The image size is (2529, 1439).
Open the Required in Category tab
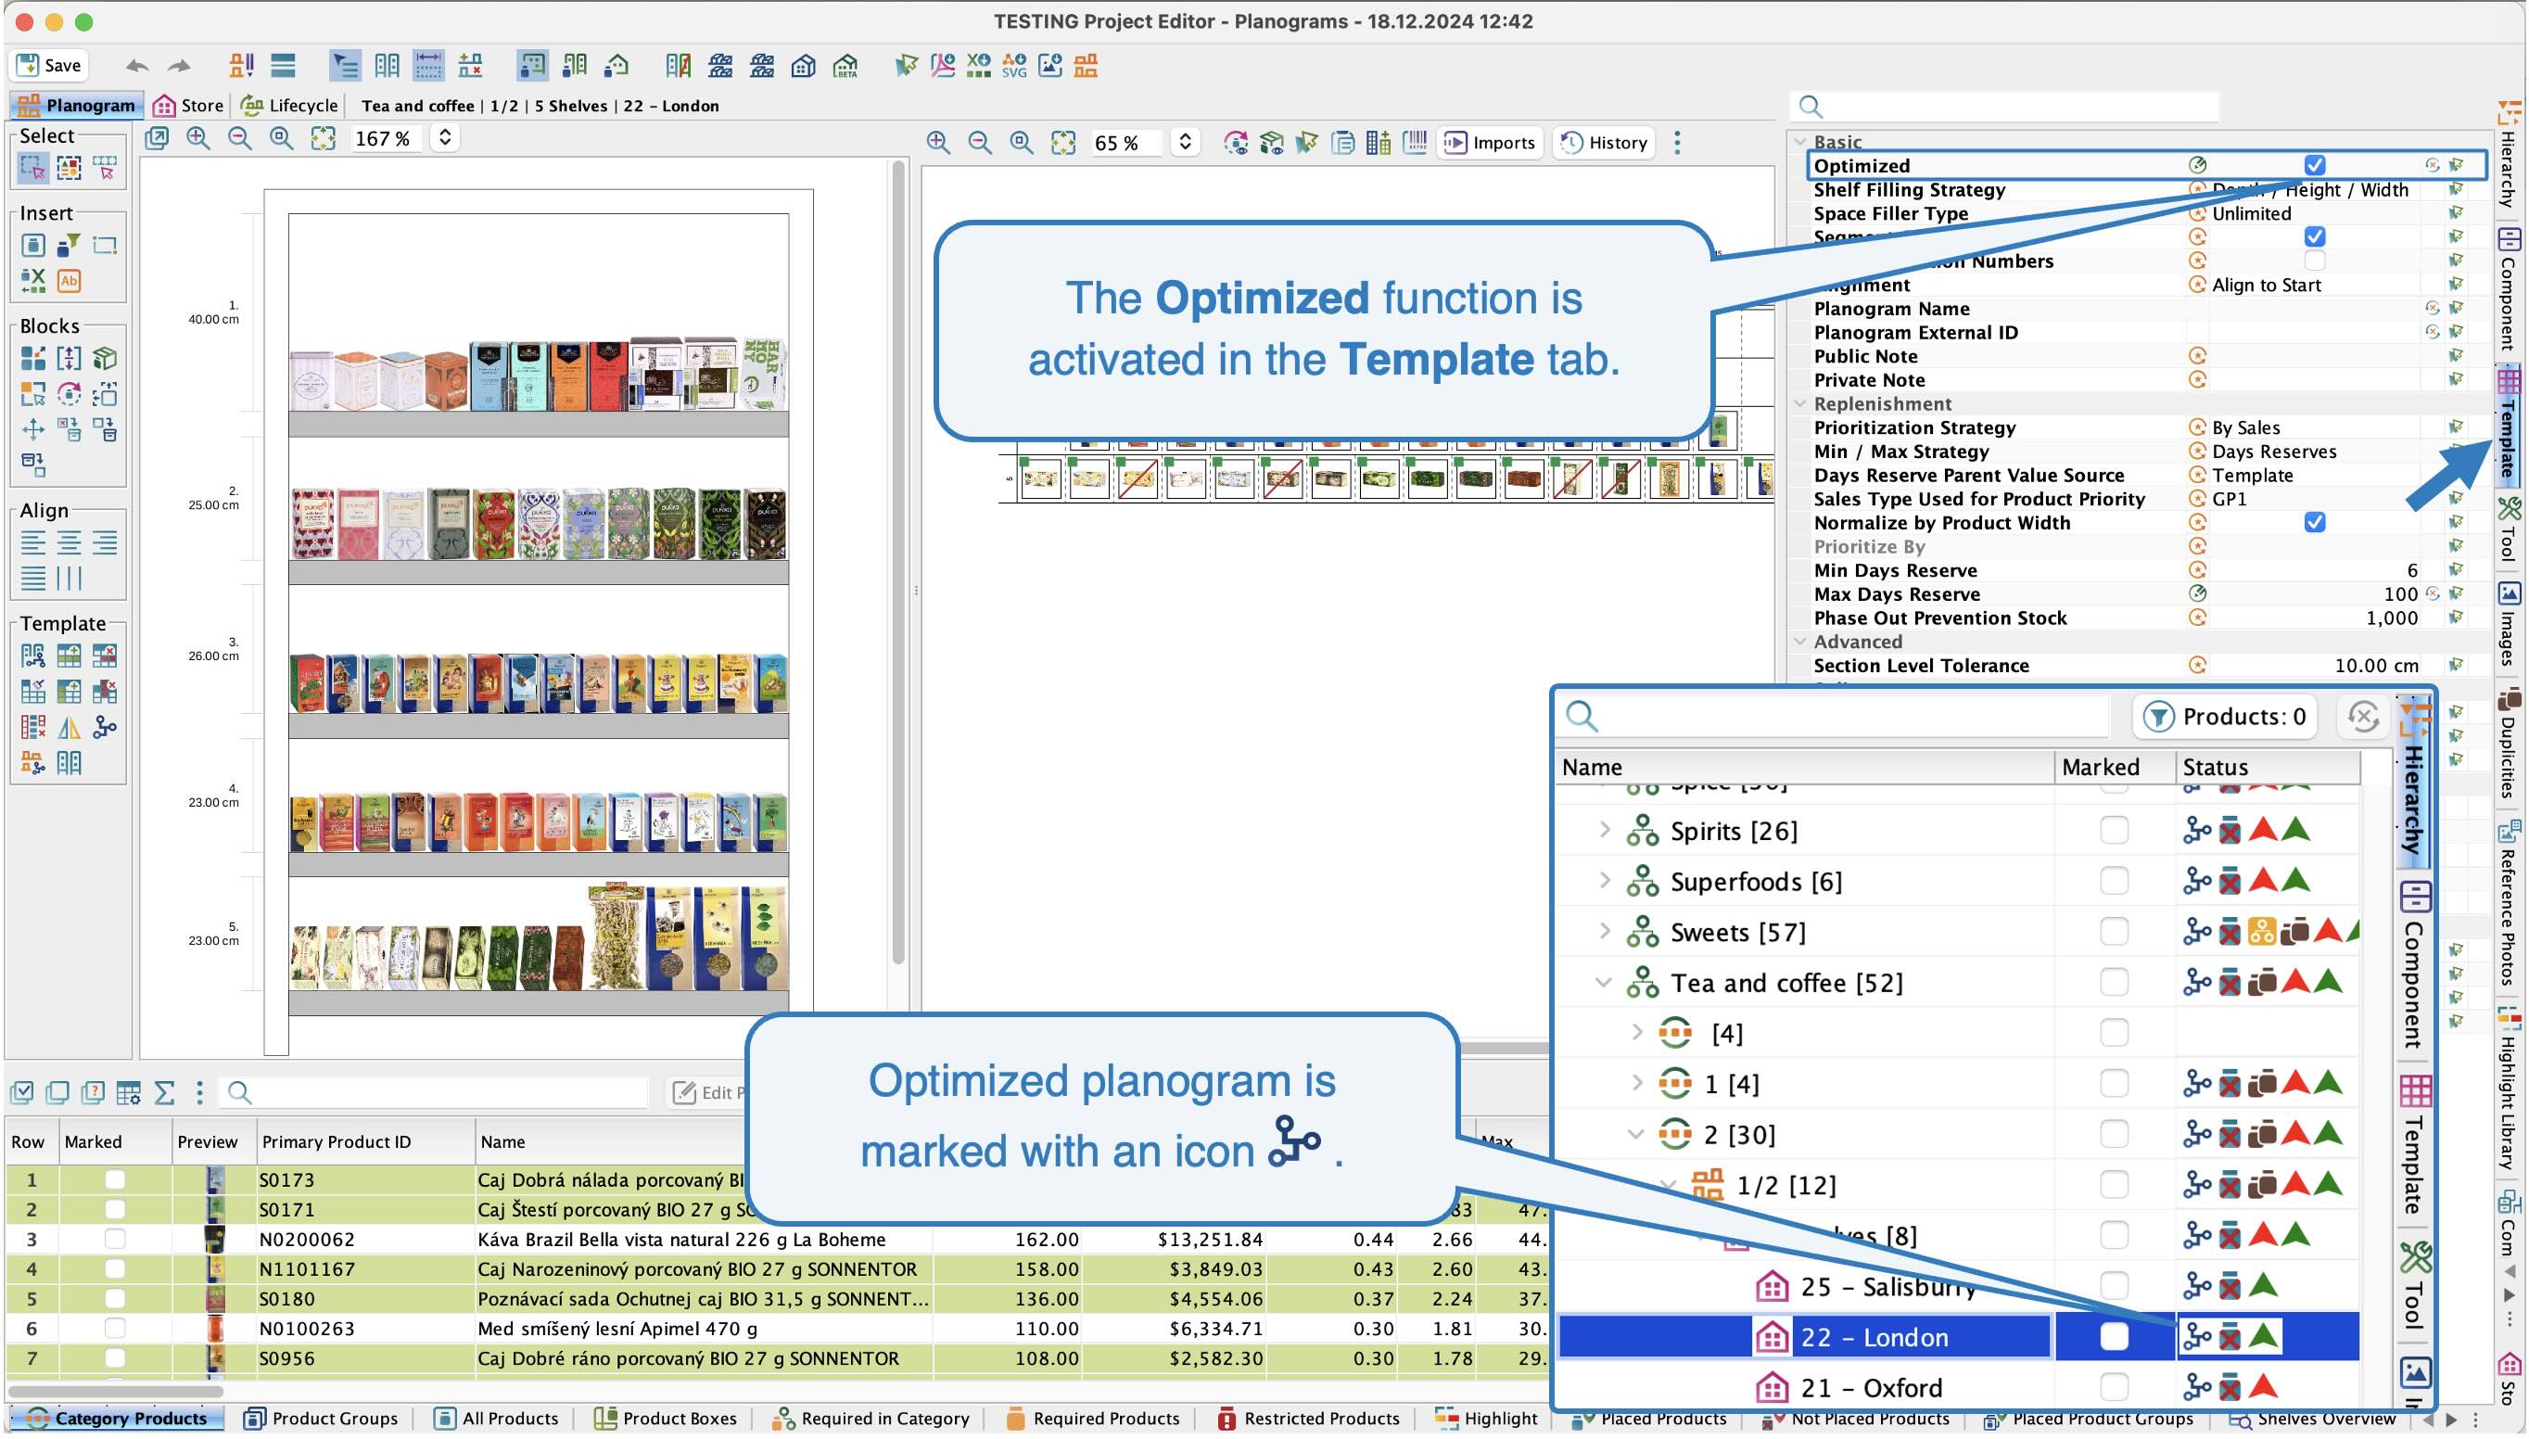pos(872,1419)
